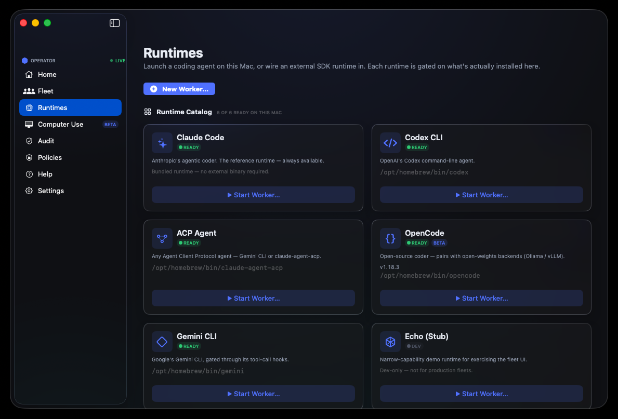Click the OpenCode curly braces icon
Viewport: 618px width, 419px height.
[390, 238]
